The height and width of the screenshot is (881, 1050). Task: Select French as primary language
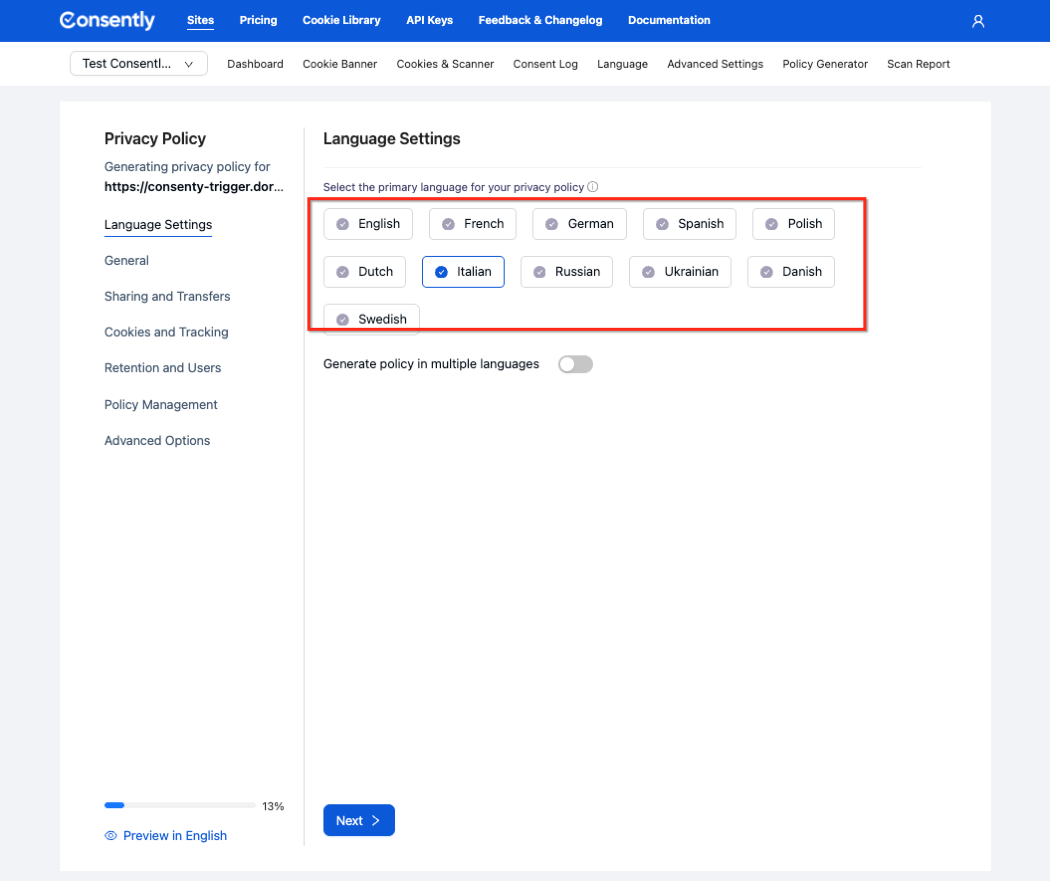click(x=473, y=224)
